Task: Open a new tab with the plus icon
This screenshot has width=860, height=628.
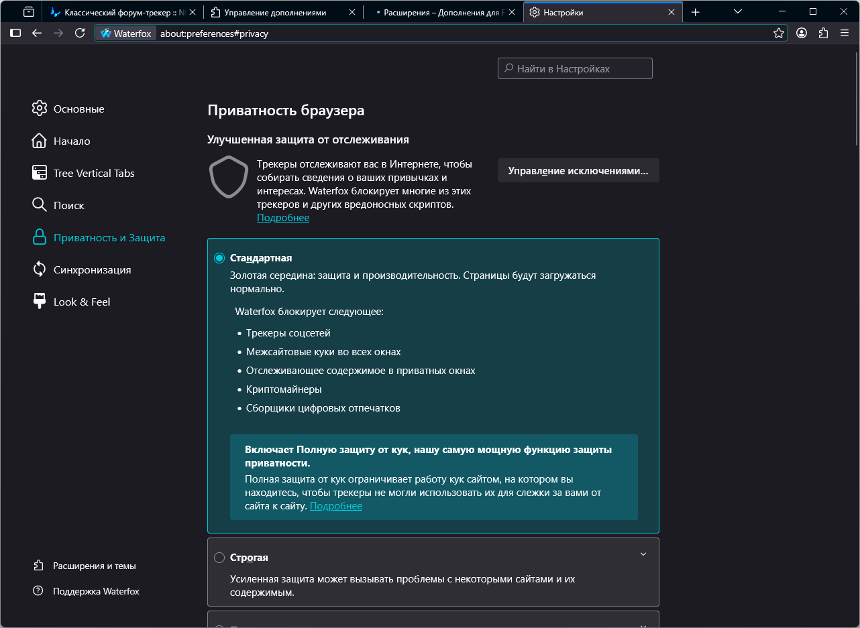Action: pyautogui.click(x=696, y=12)
